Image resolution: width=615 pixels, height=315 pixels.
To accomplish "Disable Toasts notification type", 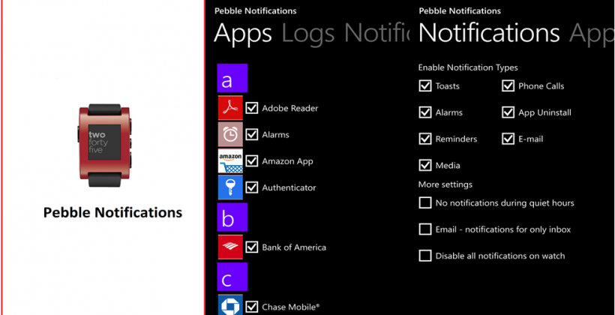I will tap(425, 86).
